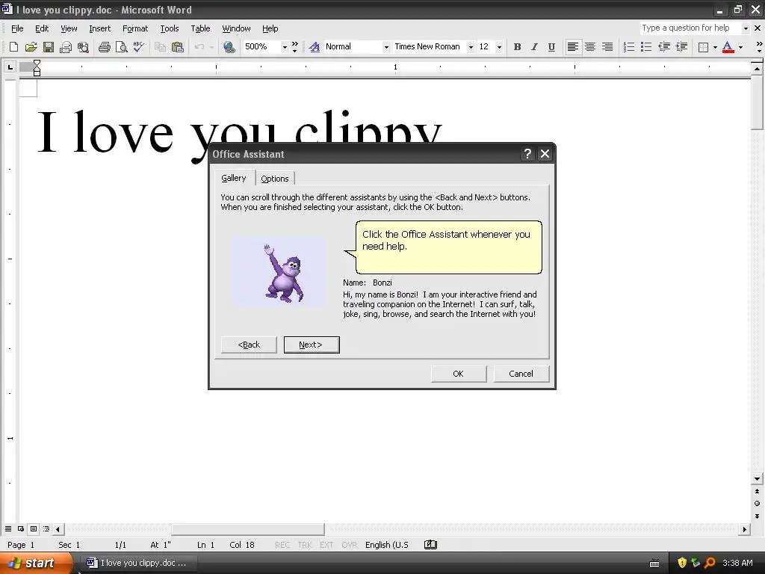Open a file with folder icon
Image resolution: width=765 pixels, height=574 pixels.
pyautogui.click(x=31, y=47)
